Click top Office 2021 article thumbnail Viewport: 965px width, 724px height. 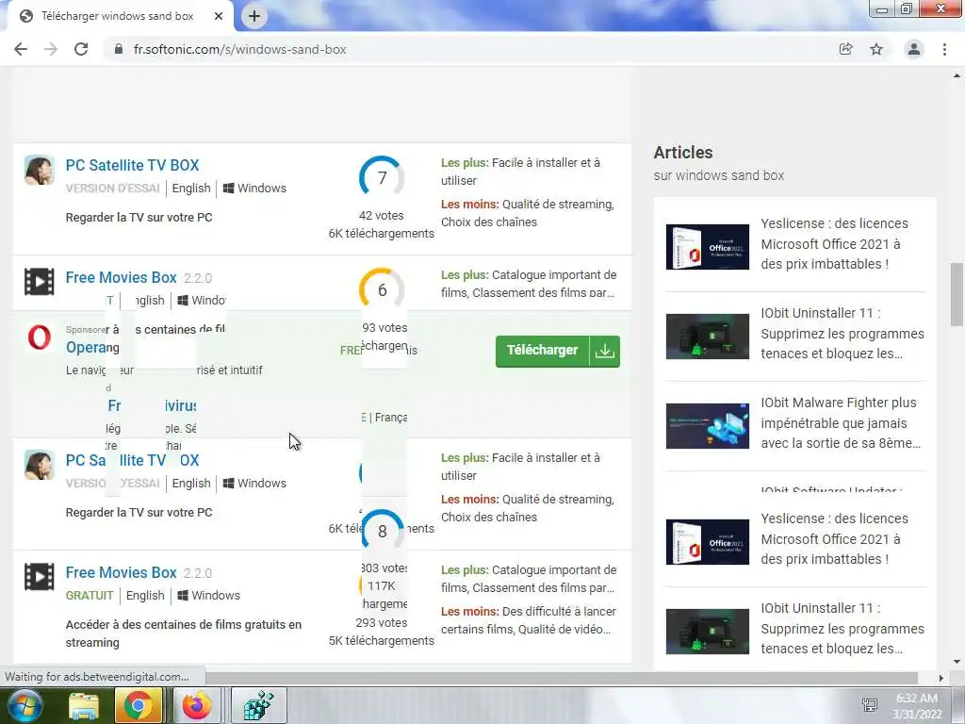pos(708,247)
